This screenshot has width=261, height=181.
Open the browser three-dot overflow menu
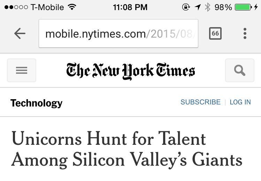[245, 33]
